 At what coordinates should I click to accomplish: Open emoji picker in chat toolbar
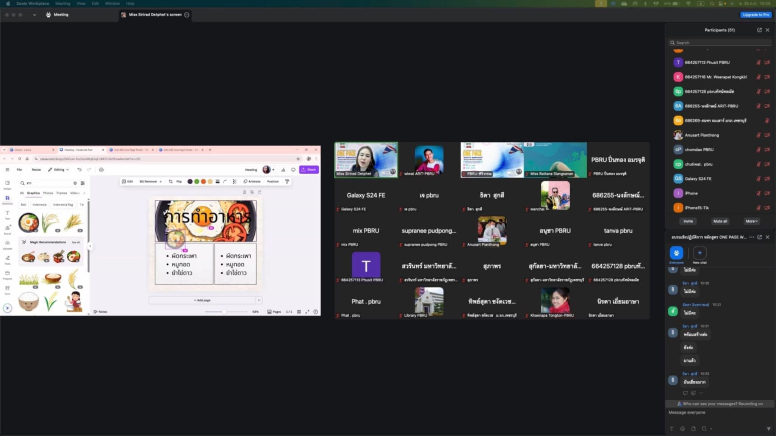pos(682,429)
